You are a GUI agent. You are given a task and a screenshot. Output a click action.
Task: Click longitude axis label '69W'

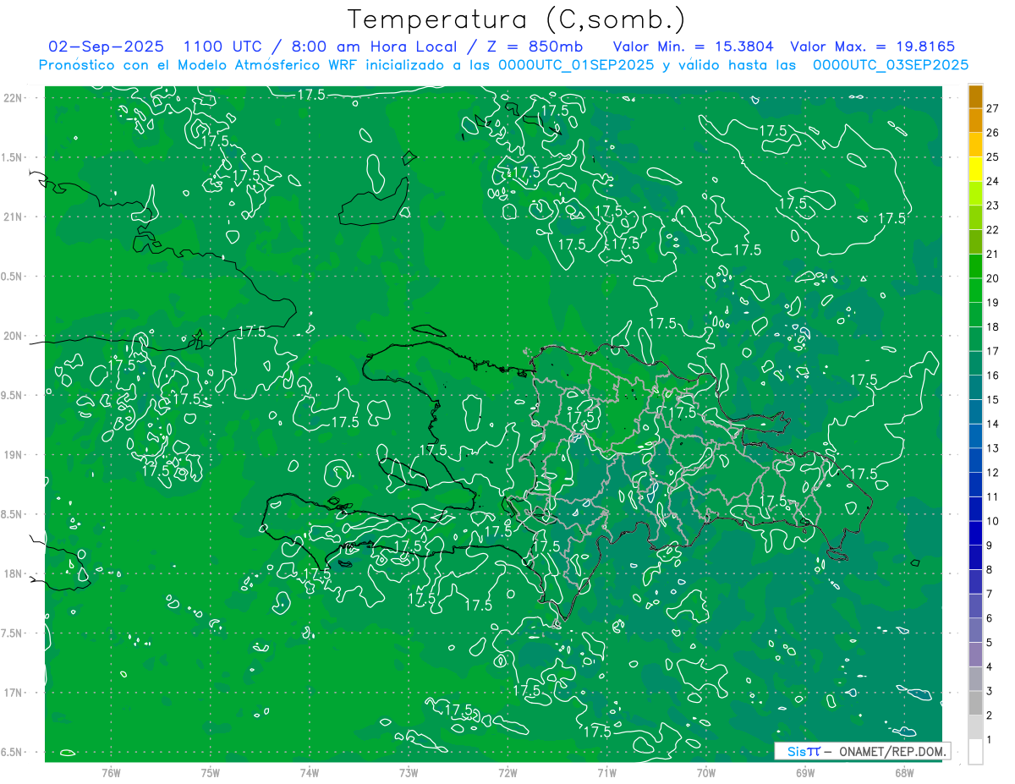point(805,772)
